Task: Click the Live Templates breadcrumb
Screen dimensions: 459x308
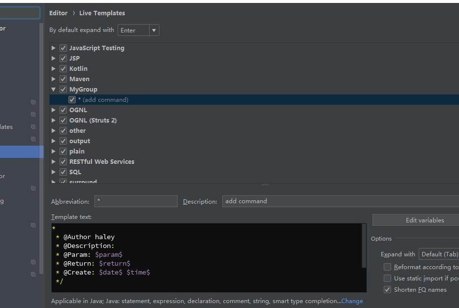Action: (x=102, y=13)
